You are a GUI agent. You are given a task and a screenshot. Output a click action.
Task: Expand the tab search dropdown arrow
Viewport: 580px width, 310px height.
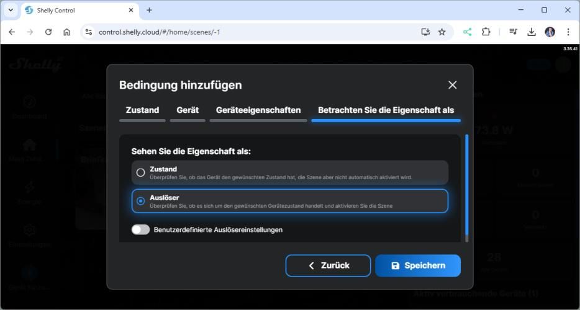tap(11, 10)
